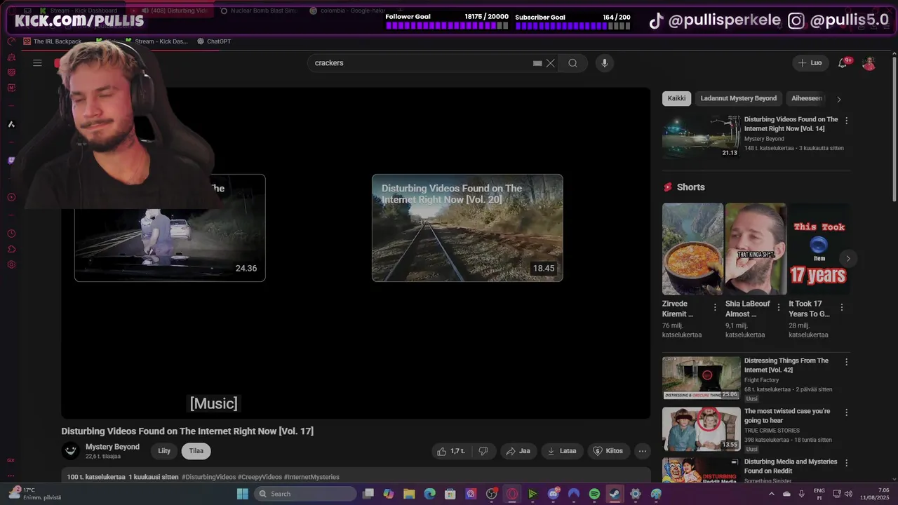Open more actions for the video

tap(642, 451)
